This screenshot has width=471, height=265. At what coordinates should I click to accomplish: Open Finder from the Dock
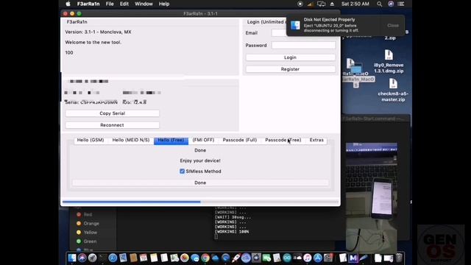coord(72,258)
